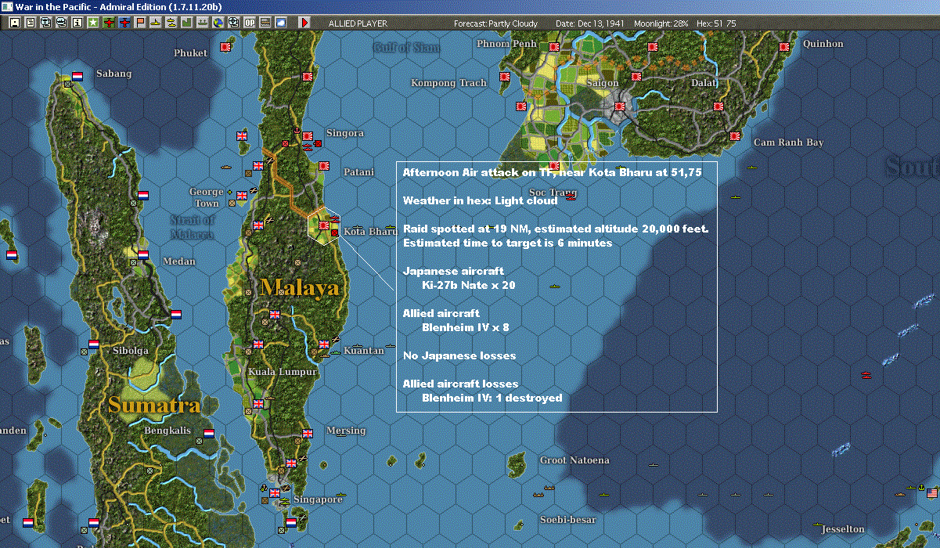Click the game window title bar
Viewport: 940px width, 548px height.
pos(470,6)
